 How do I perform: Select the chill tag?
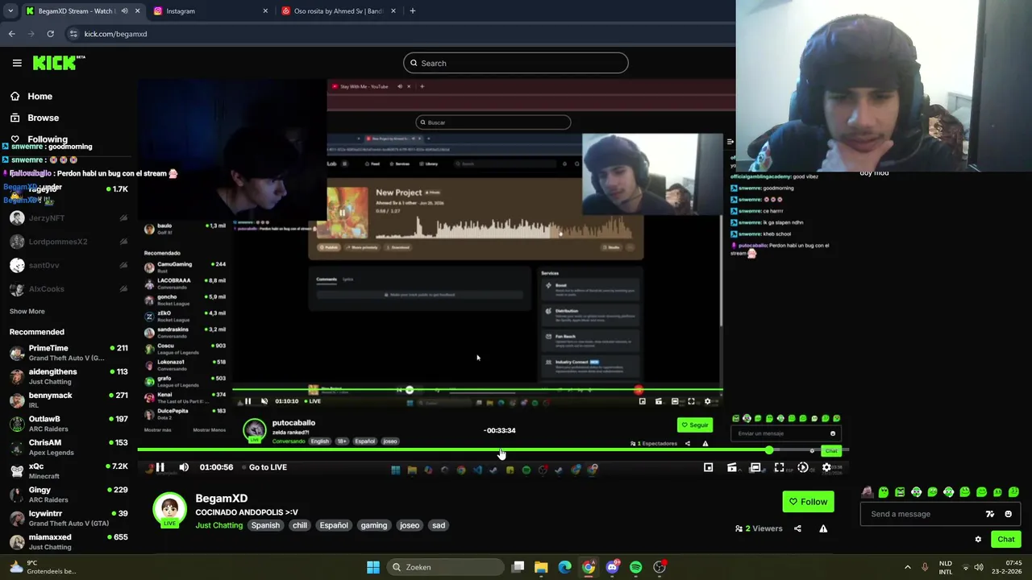coord(300,525)
